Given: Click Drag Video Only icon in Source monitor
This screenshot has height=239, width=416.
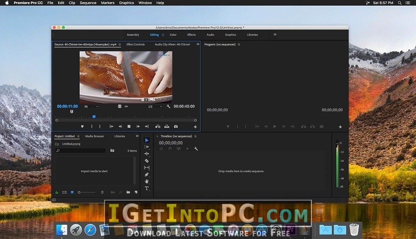Looking at the screenshot, I should coord(119,107).
